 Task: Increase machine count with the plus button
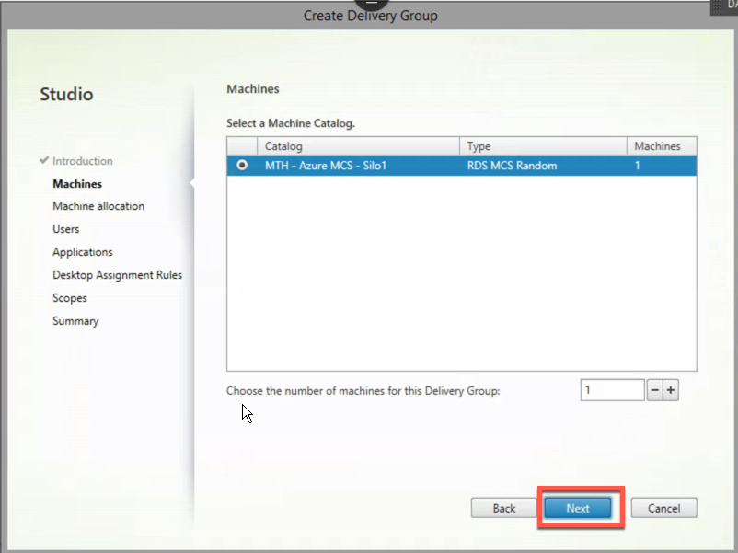tap(671, 390)
